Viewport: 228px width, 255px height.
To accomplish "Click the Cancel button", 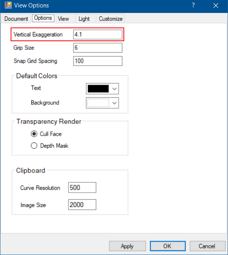I will tap(207, 246).
